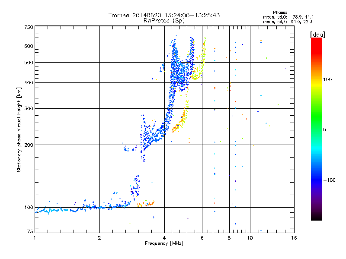This screenshot has width=346, height=259.
Task: Click the orange X-mode trace near 100 km
Action: [x=146, y=204]
